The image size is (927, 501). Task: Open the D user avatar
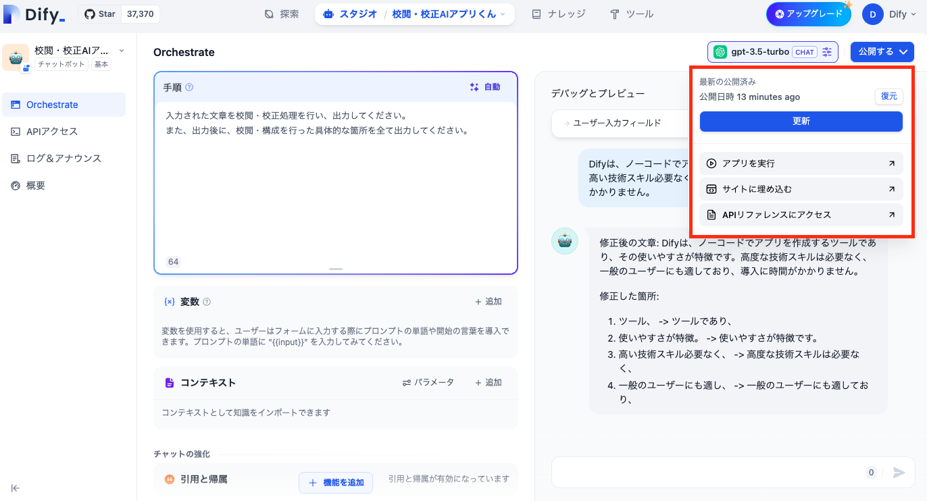[x=873, y=14]
